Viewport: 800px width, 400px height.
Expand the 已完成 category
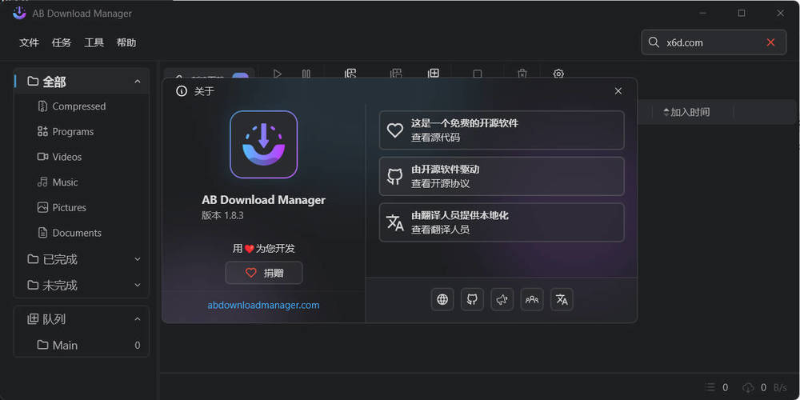point(138,259)
